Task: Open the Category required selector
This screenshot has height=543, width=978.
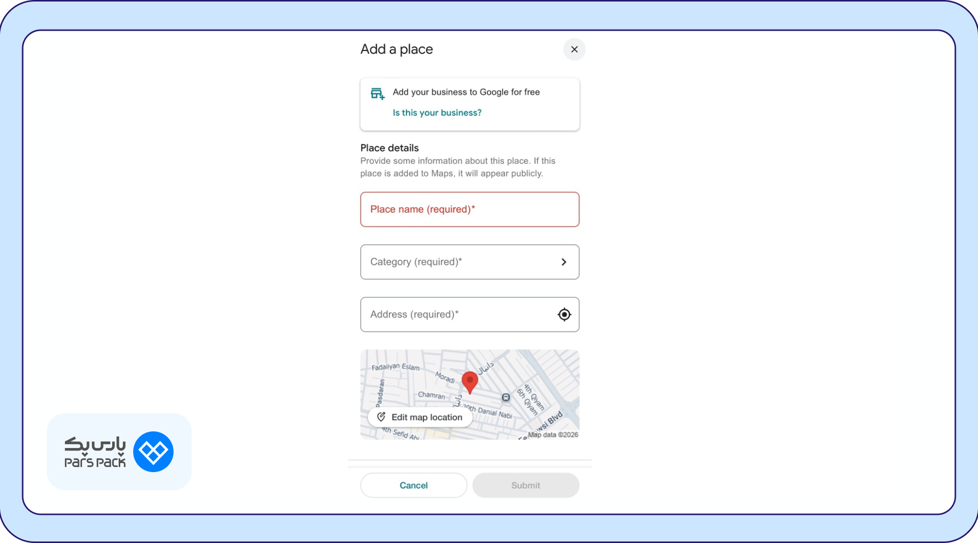Action: 469,262
